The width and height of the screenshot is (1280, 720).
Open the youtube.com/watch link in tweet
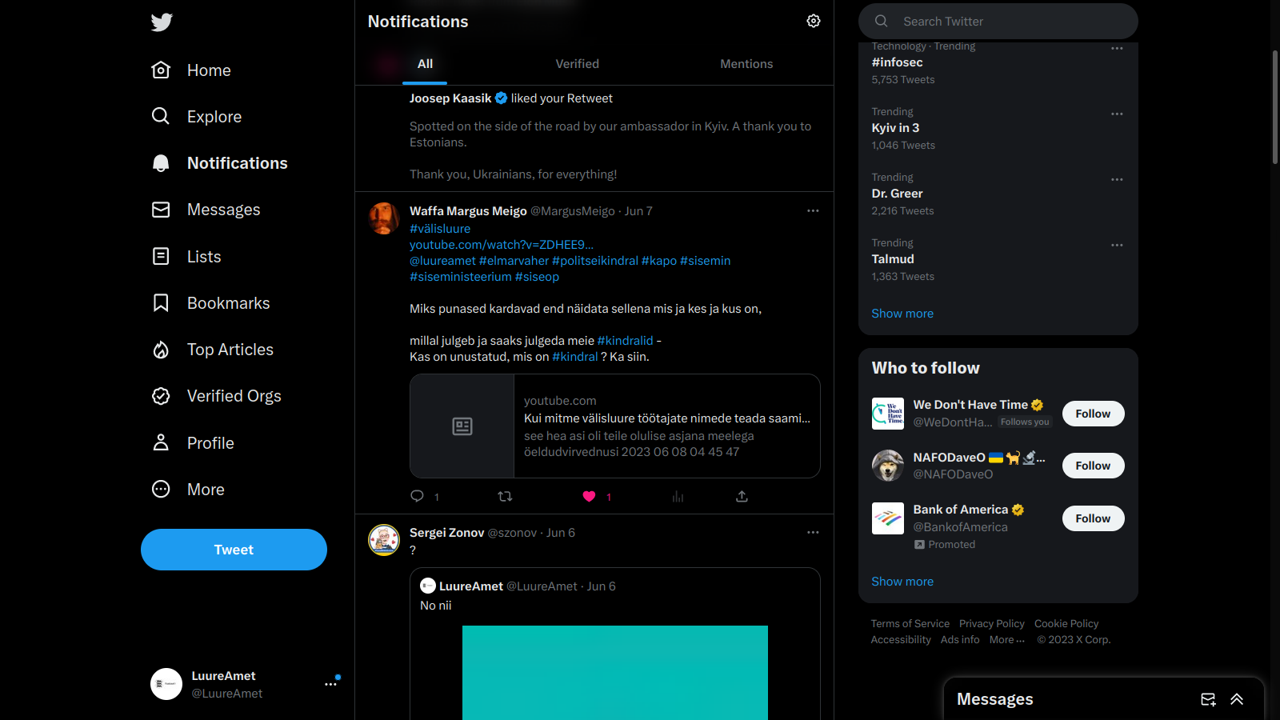tap(502, 245)
